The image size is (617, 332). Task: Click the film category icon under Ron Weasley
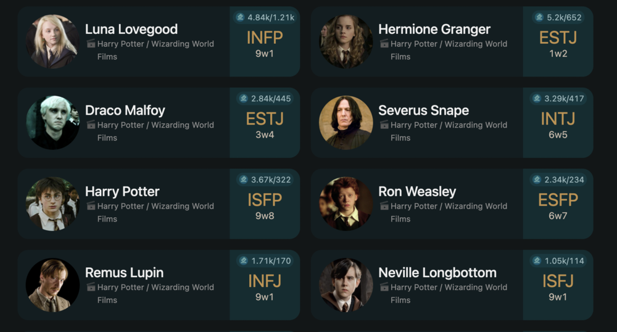384,206
